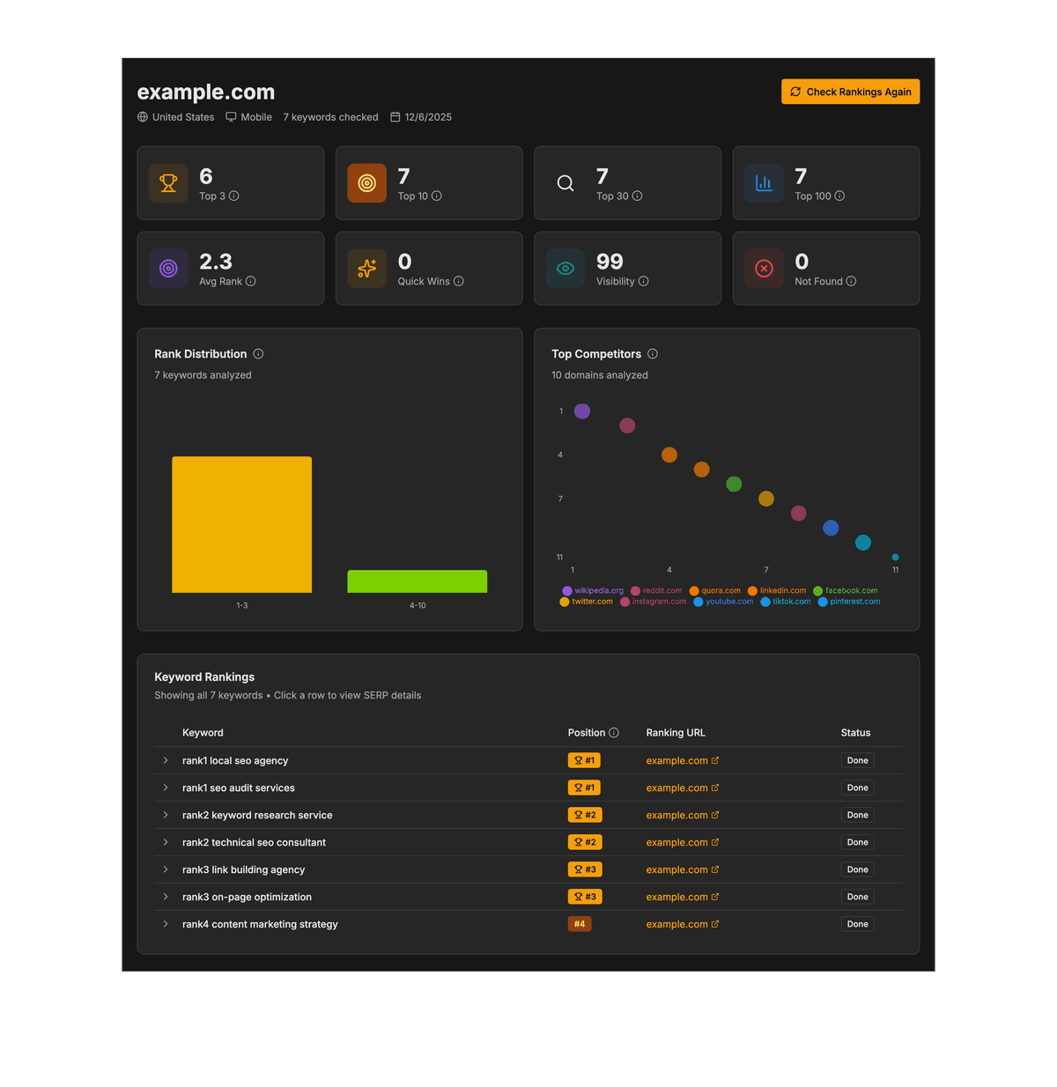Screen dimensions: 1057x1087
Task: Click the bar chart icon on the Top 100 card
Action: 764,183
